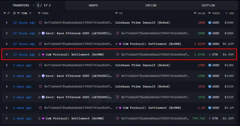Open CoW Protocol: Settlement sender in the 1.076K row
Image resolution: width=240 pixels, height=126 pixels.
coord(75,55)
